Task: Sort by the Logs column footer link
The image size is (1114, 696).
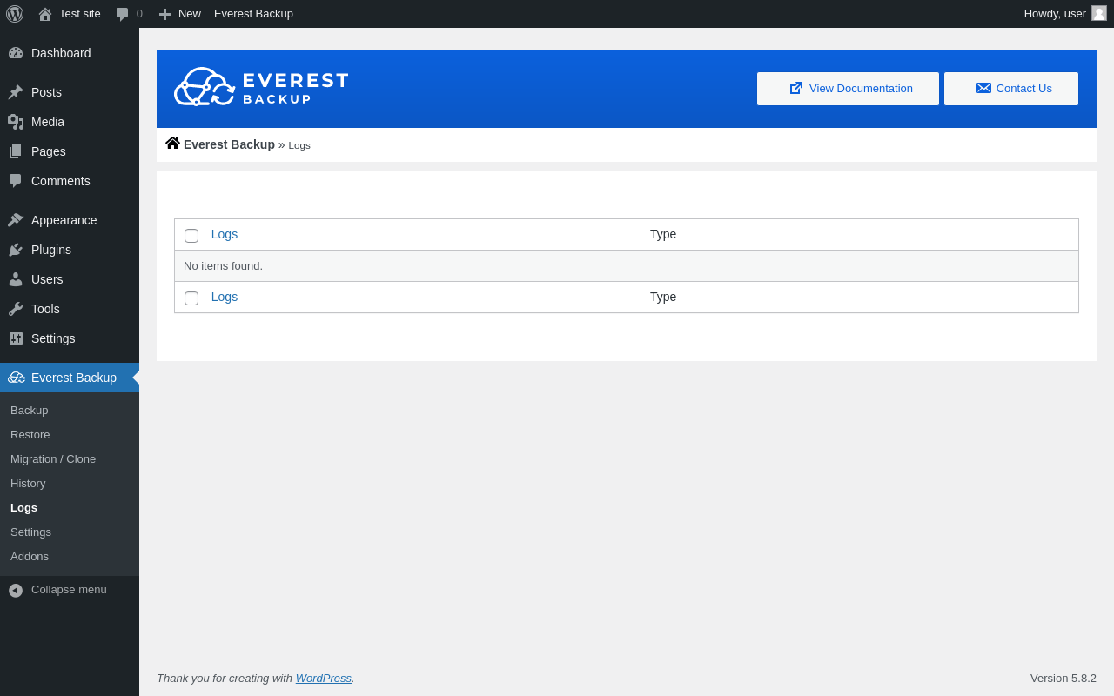Action: [x=225, y=297]
